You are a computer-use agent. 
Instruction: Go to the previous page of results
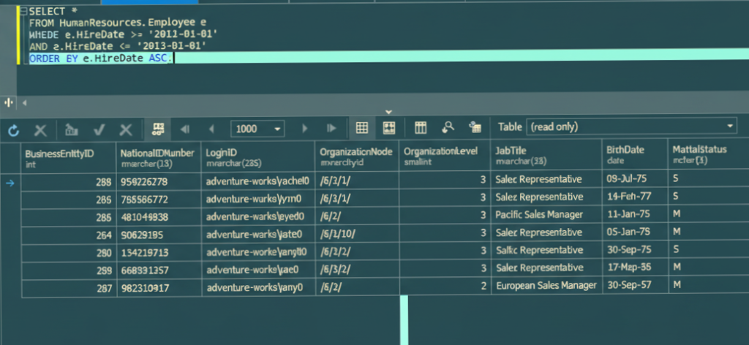pyautogui.click(x=212, y=129)
